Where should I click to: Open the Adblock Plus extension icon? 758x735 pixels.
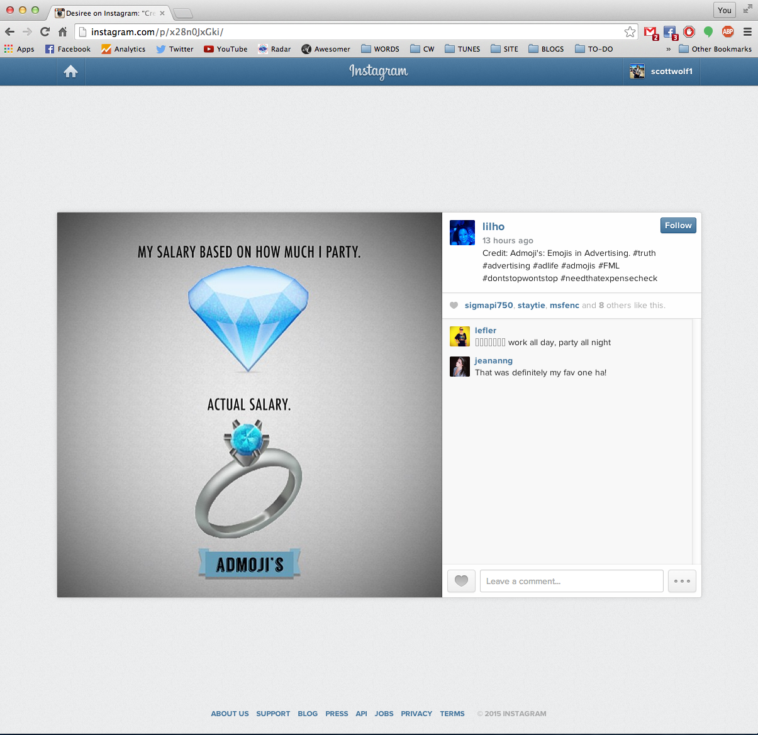coord(728,31)
